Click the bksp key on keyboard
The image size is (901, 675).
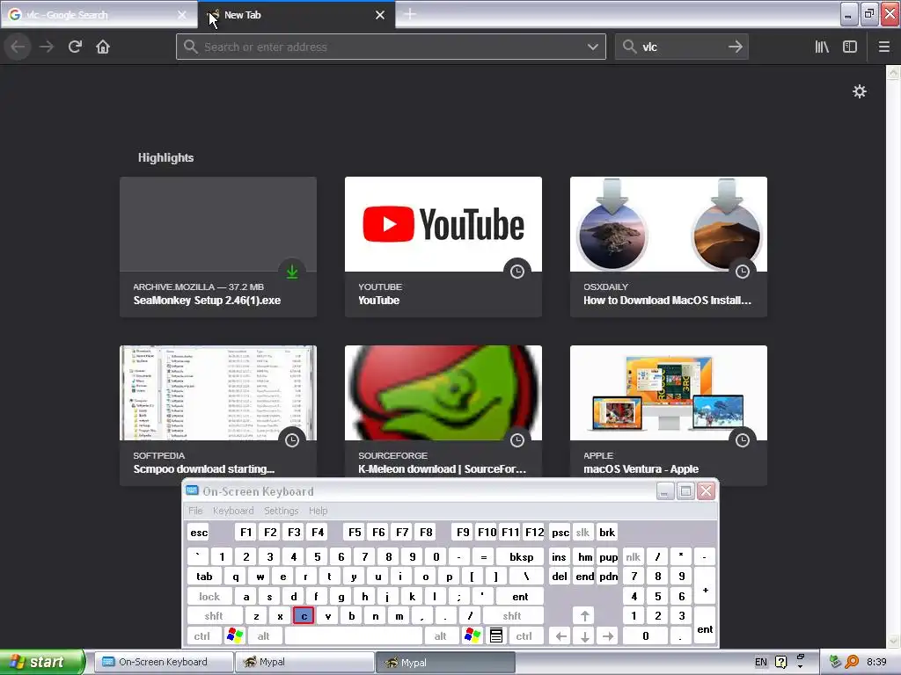click(x=521, y=556)
